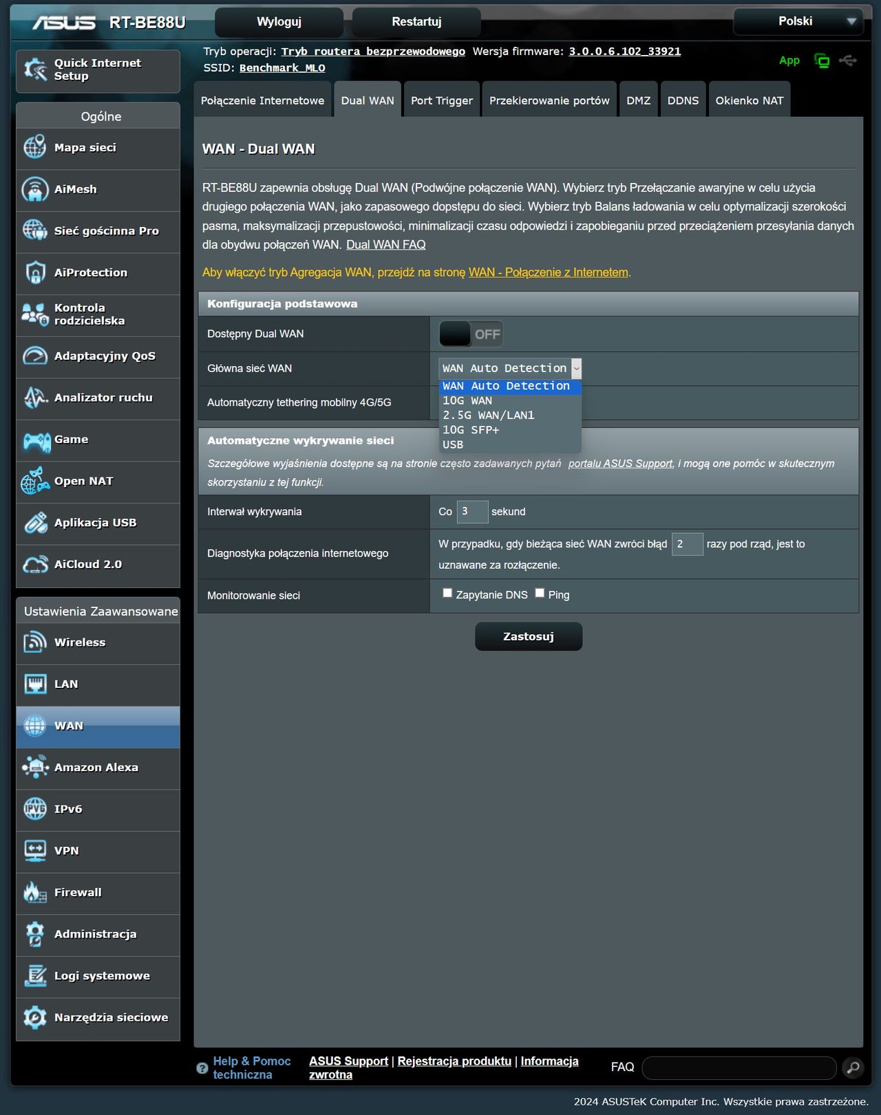Click the AiProtection shield icon
Viewport: 881px width, 1115px height.
[35, 272]
